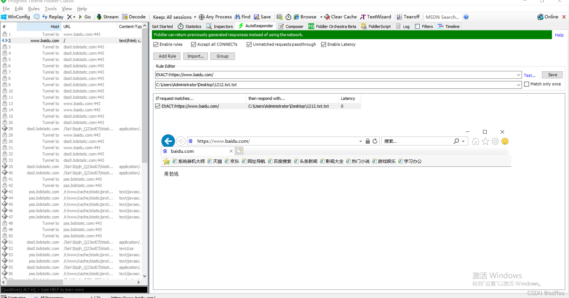
Task: Click the Import... button
Action: pos(196,56)
